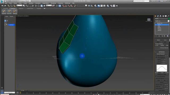The image size is (170, 95).
Task: Click the Bind to Space Warp icon
Action: (x=14, y=6)
